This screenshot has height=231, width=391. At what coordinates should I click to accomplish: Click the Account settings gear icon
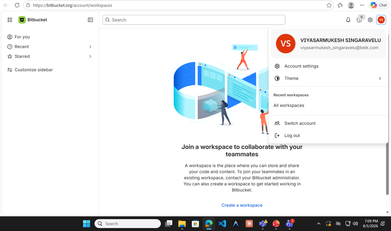(x=277, y=66)
